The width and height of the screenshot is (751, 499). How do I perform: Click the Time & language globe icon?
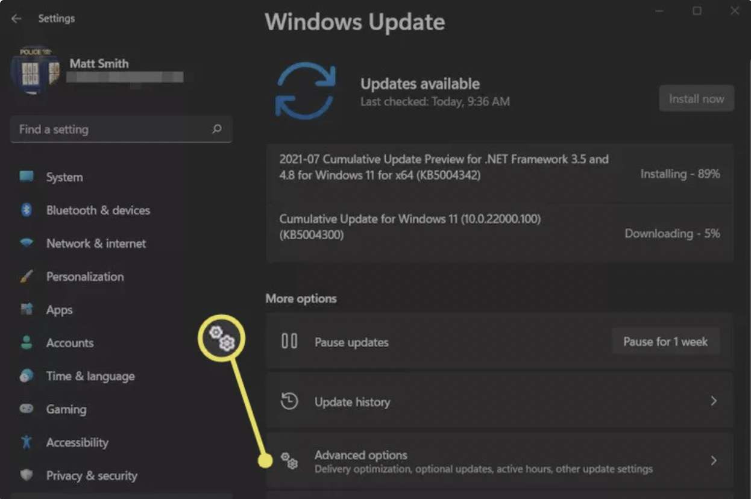tap(27, 376)
